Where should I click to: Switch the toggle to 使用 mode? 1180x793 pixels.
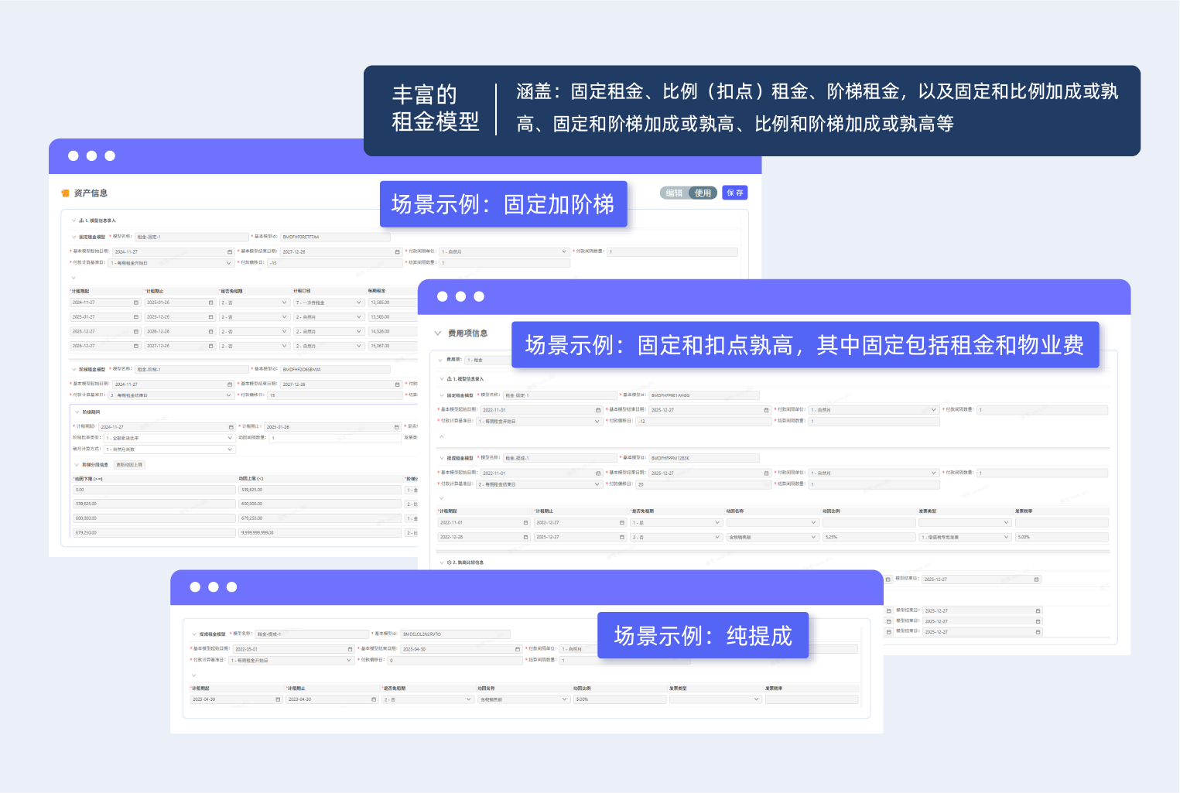[703, 193]
